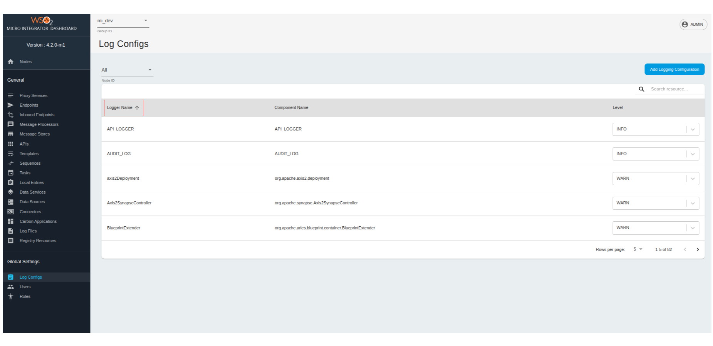Click the Logger Name sort arrow

click(137, 108)
